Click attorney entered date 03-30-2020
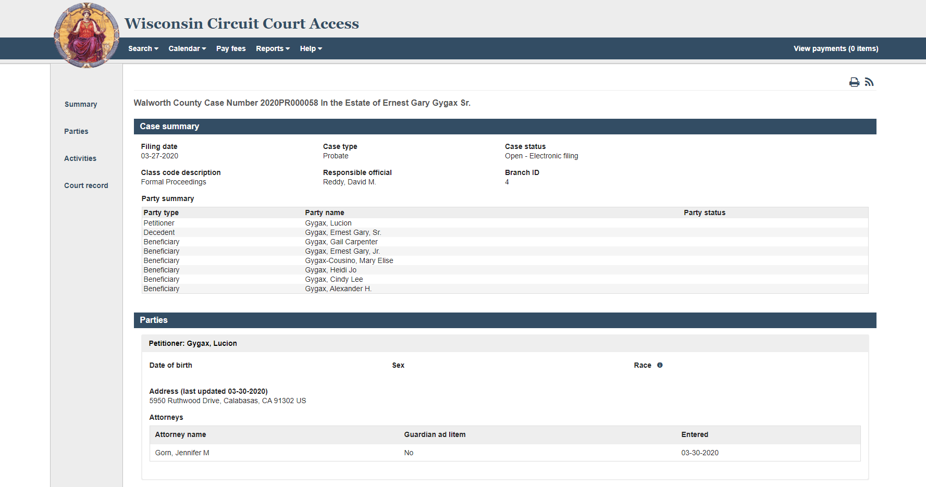 click(700, 453)
